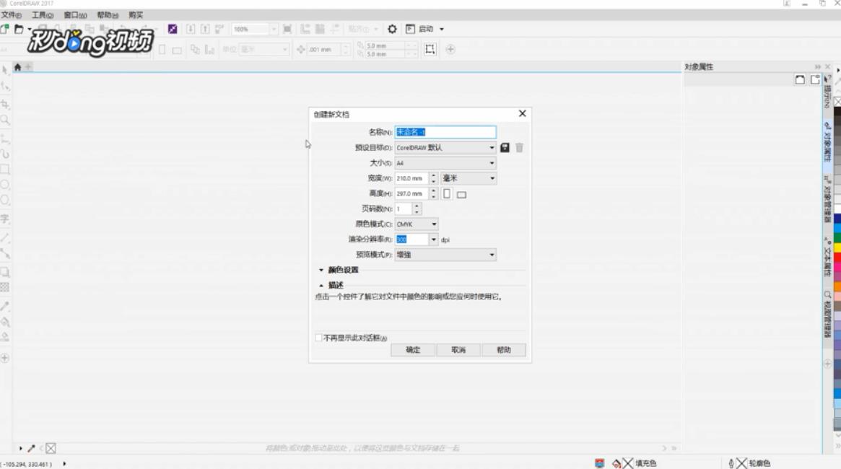Select the Interactive Fill tool in toolbox
This screenshot has width=841, height=469.
coord(5,322)
